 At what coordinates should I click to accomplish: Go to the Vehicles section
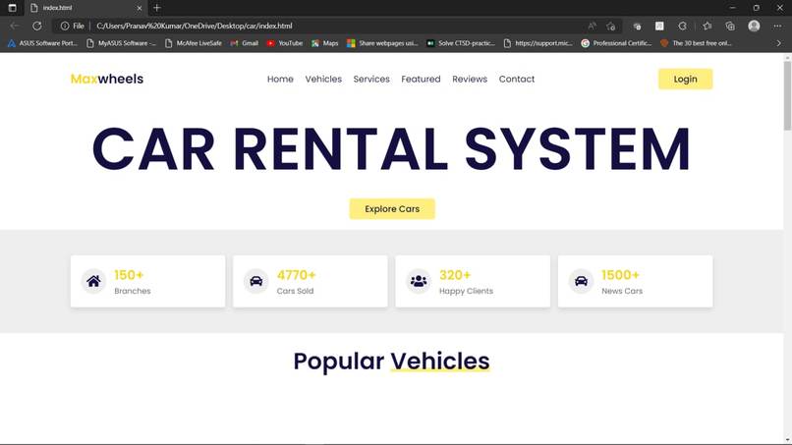click(x=323, y=79)
